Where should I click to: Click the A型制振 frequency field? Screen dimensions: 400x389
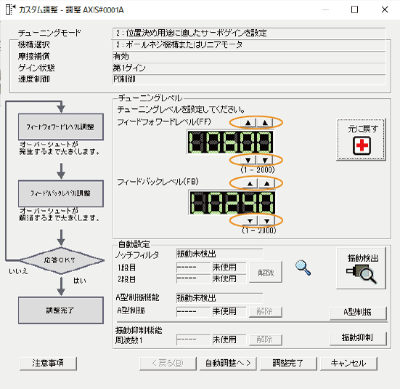193,311
